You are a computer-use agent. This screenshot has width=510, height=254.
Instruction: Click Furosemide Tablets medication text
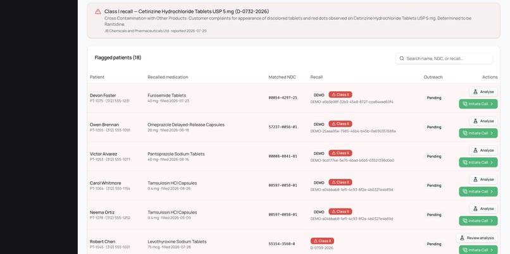(167, 95)
